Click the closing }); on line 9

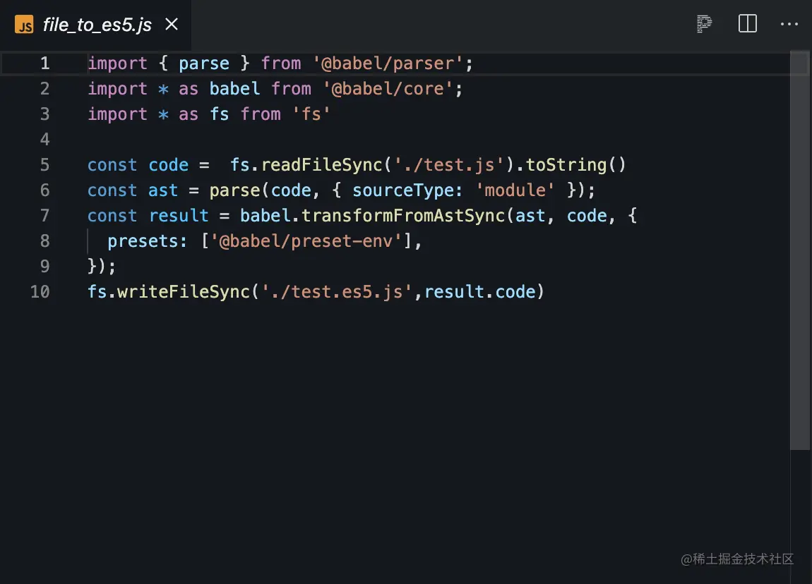102,266
